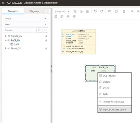Click the pin icon next to RACE_DV
The image size is (140, 123).
click(x=46, y=40)
